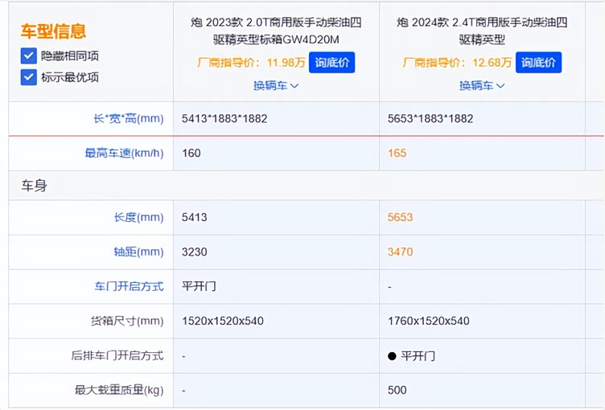Select dimensions value 5653*1883*1882
Screen dimensions: 605x410
430,118
